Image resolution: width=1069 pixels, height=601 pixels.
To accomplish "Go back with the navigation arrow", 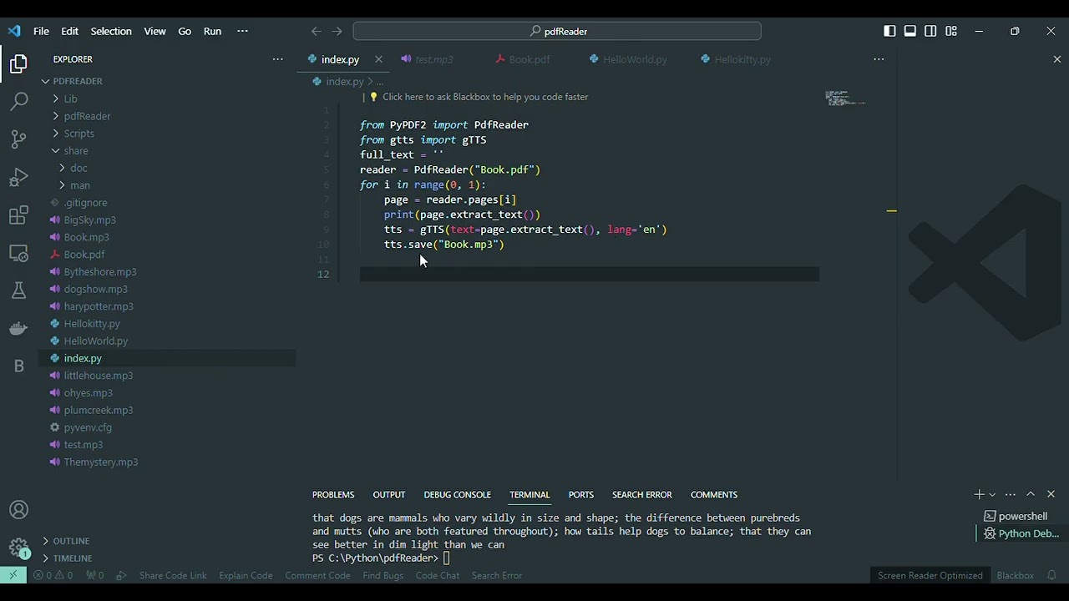I will pos(316,31).
